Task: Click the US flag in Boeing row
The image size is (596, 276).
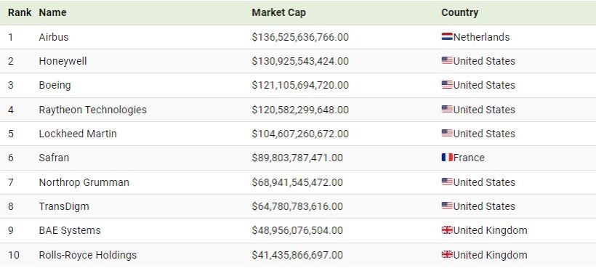Action: [447, 85]
